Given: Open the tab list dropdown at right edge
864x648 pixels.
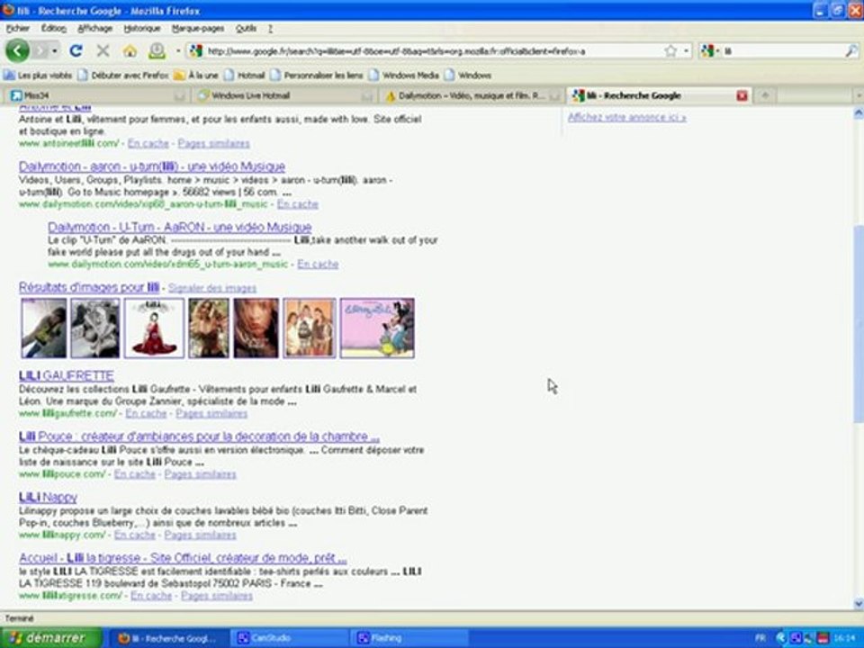Looking at the screenshot, I should click(859, 95).
